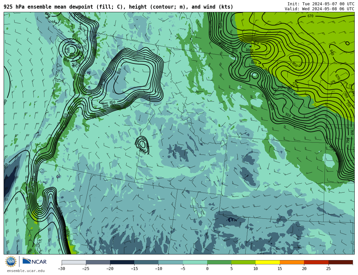Click the chart title '925 hPa ensemble mean dewpoint'

tap(49, 7)
